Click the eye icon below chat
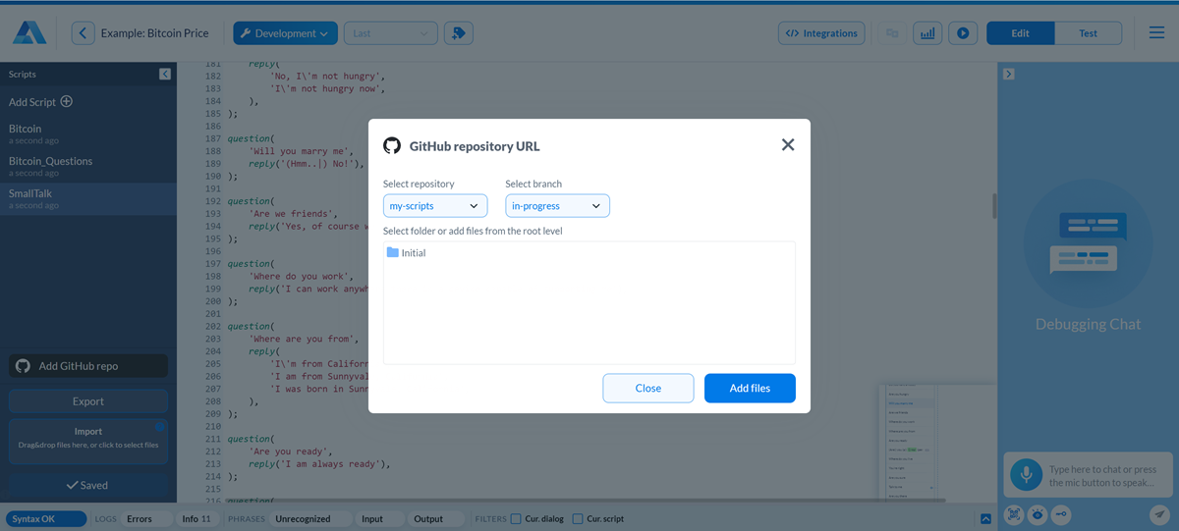Image resolution: width=1179 pixels, height=531 pixels. [1038, 514]
